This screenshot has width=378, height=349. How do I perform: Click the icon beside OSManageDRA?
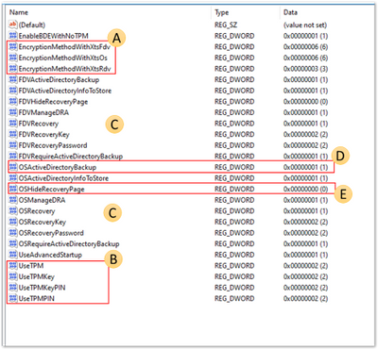coord(13,200)
